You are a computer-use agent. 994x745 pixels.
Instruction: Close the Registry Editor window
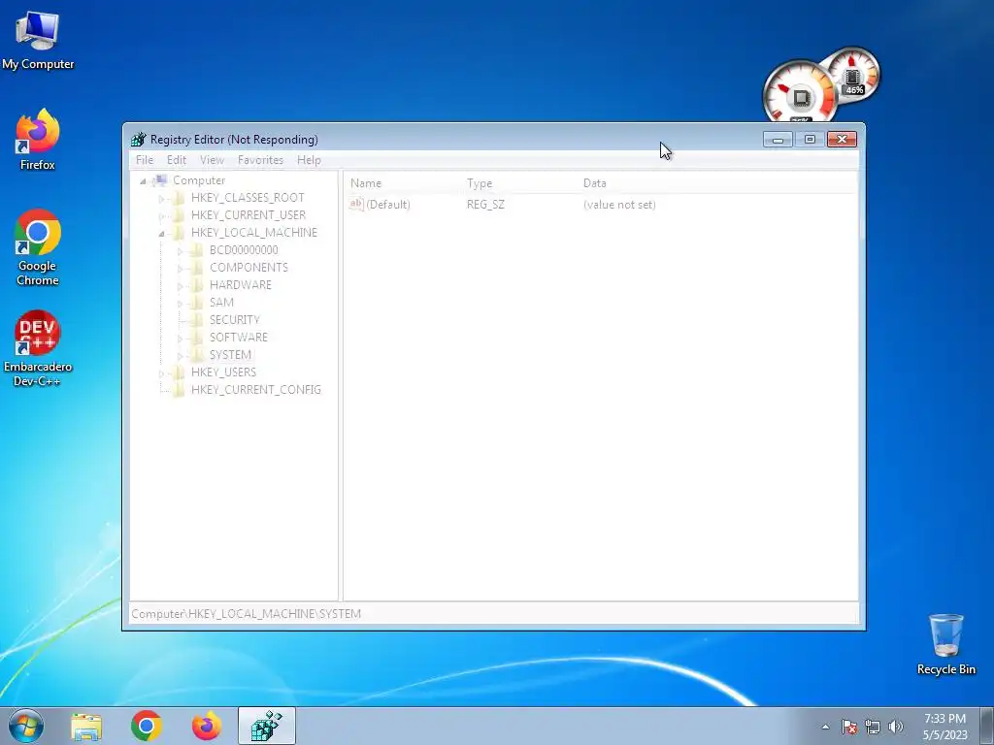point(842,140)
